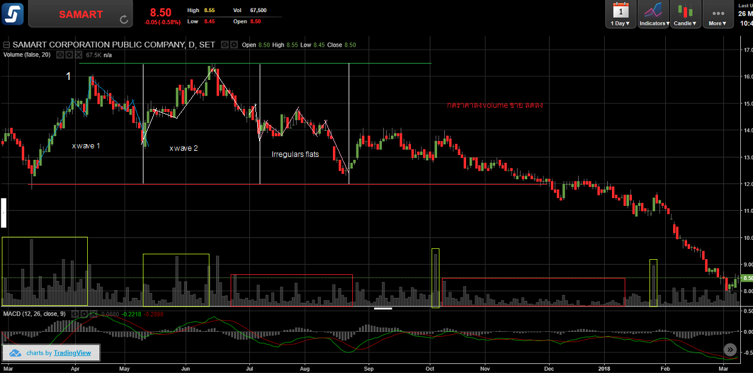Remove the Volume indicator

pos(78,54)
